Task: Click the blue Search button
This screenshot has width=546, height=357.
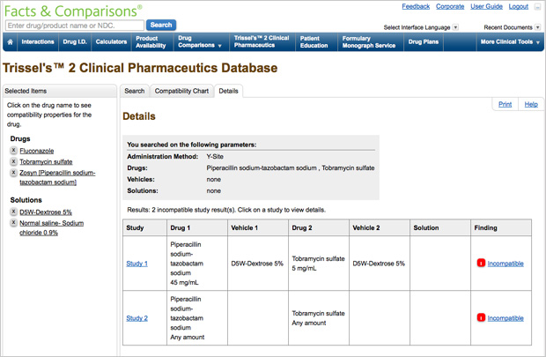Action: point(161,25)
